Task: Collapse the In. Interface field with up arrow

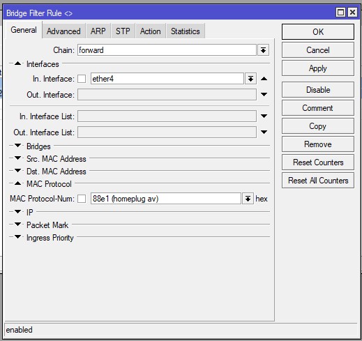Action: 264,79
